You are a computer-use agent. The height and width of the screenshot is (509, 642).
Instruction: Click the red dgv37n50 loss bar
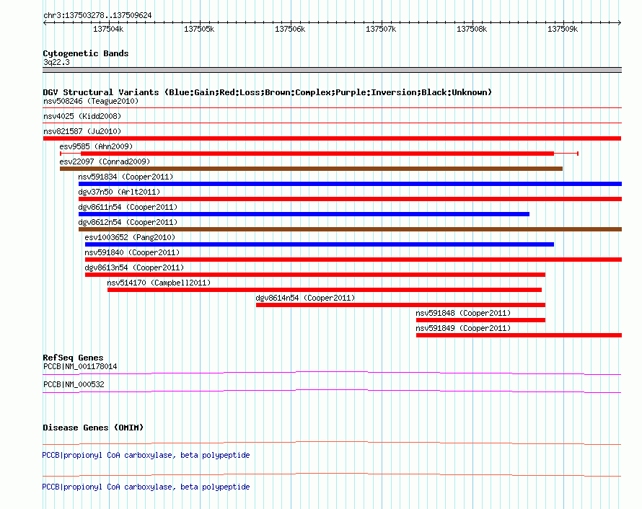click(350, 199)
